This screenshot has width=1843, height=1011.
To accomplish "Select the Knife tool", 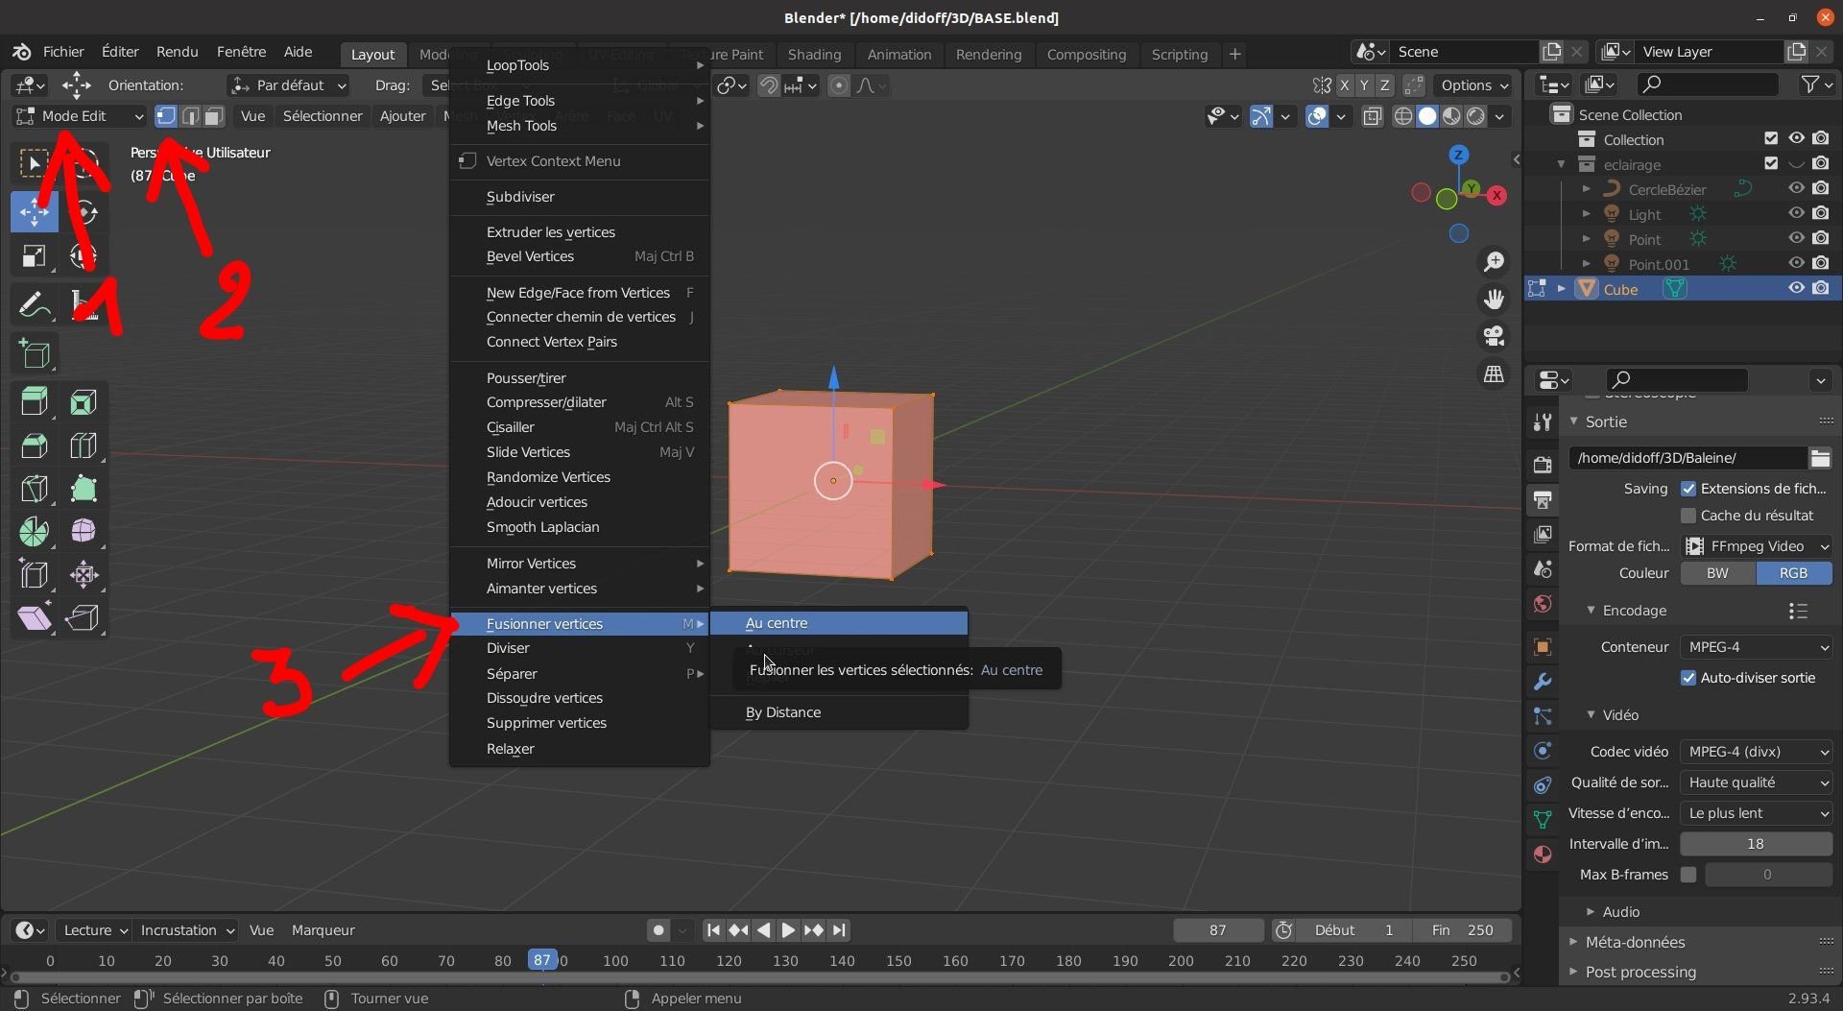I will [x=35, y=489].
